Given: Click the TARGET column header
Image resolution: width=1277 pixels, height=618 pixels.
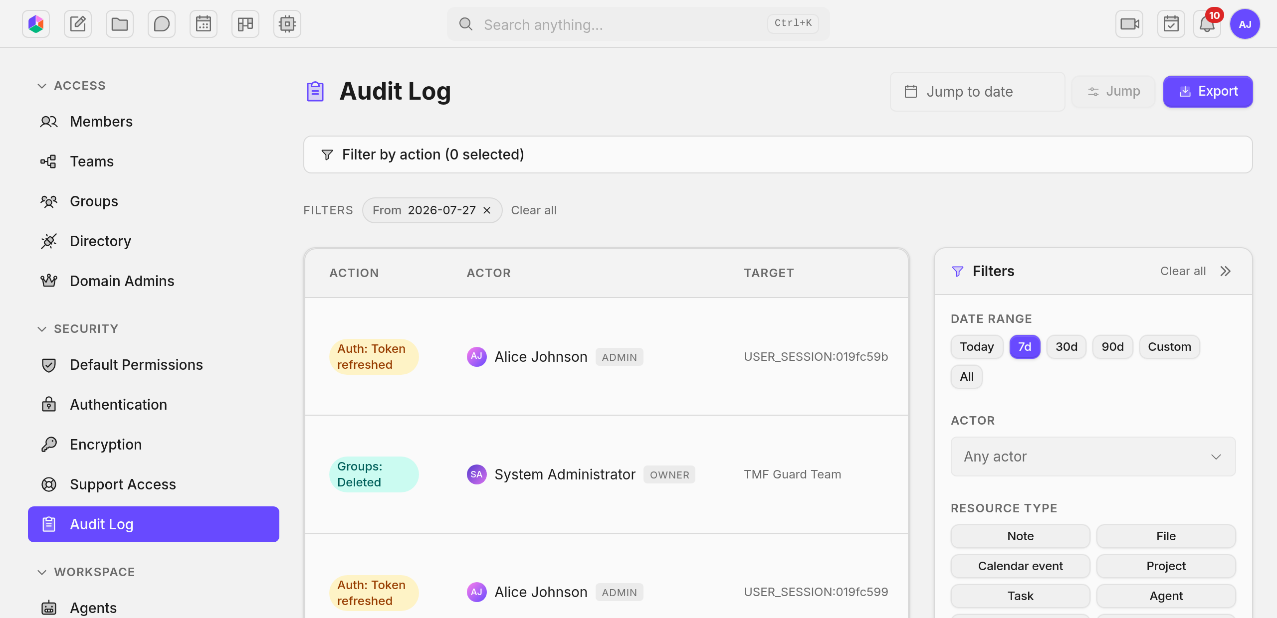Looking at the screenshot, I should [769, 273].
